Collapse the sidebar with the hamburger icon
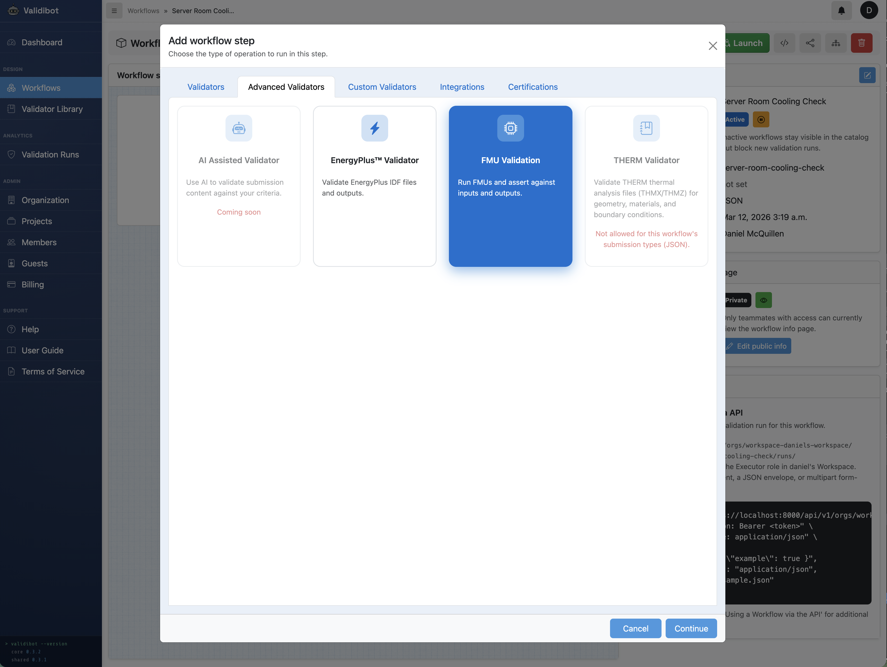Screen dimensions: 887x667 [x=114, y=11]
